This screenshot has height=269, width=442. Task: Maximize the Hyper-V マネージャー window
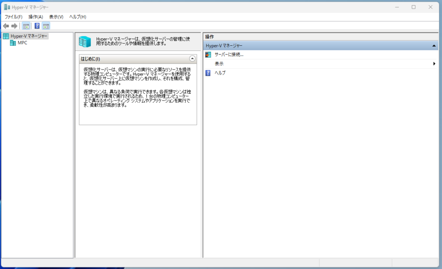pyautogui.click(x=414, y=7)
